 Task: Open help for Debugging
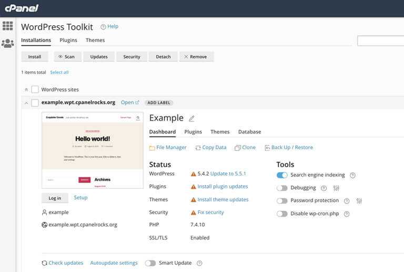point(324,188)
